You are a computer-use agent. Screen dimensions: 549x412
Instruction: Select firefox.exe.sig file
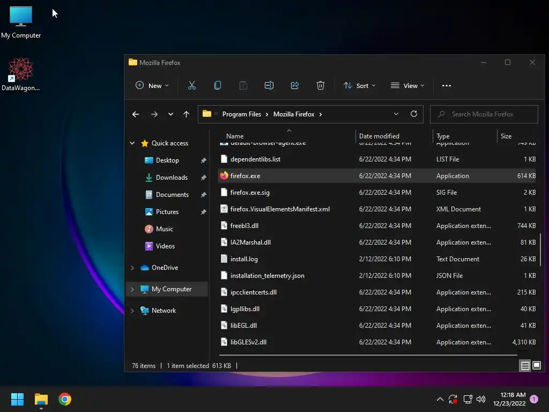click(x=377, y=193)
